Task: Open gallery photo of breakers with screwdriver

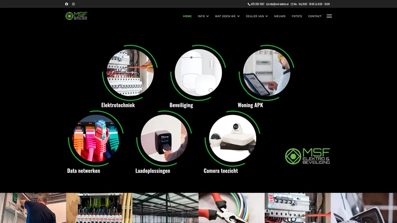Action: pos(298,208)
